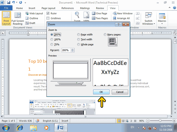
Task: Switch to the Home tab
Action: coord(19,8)
